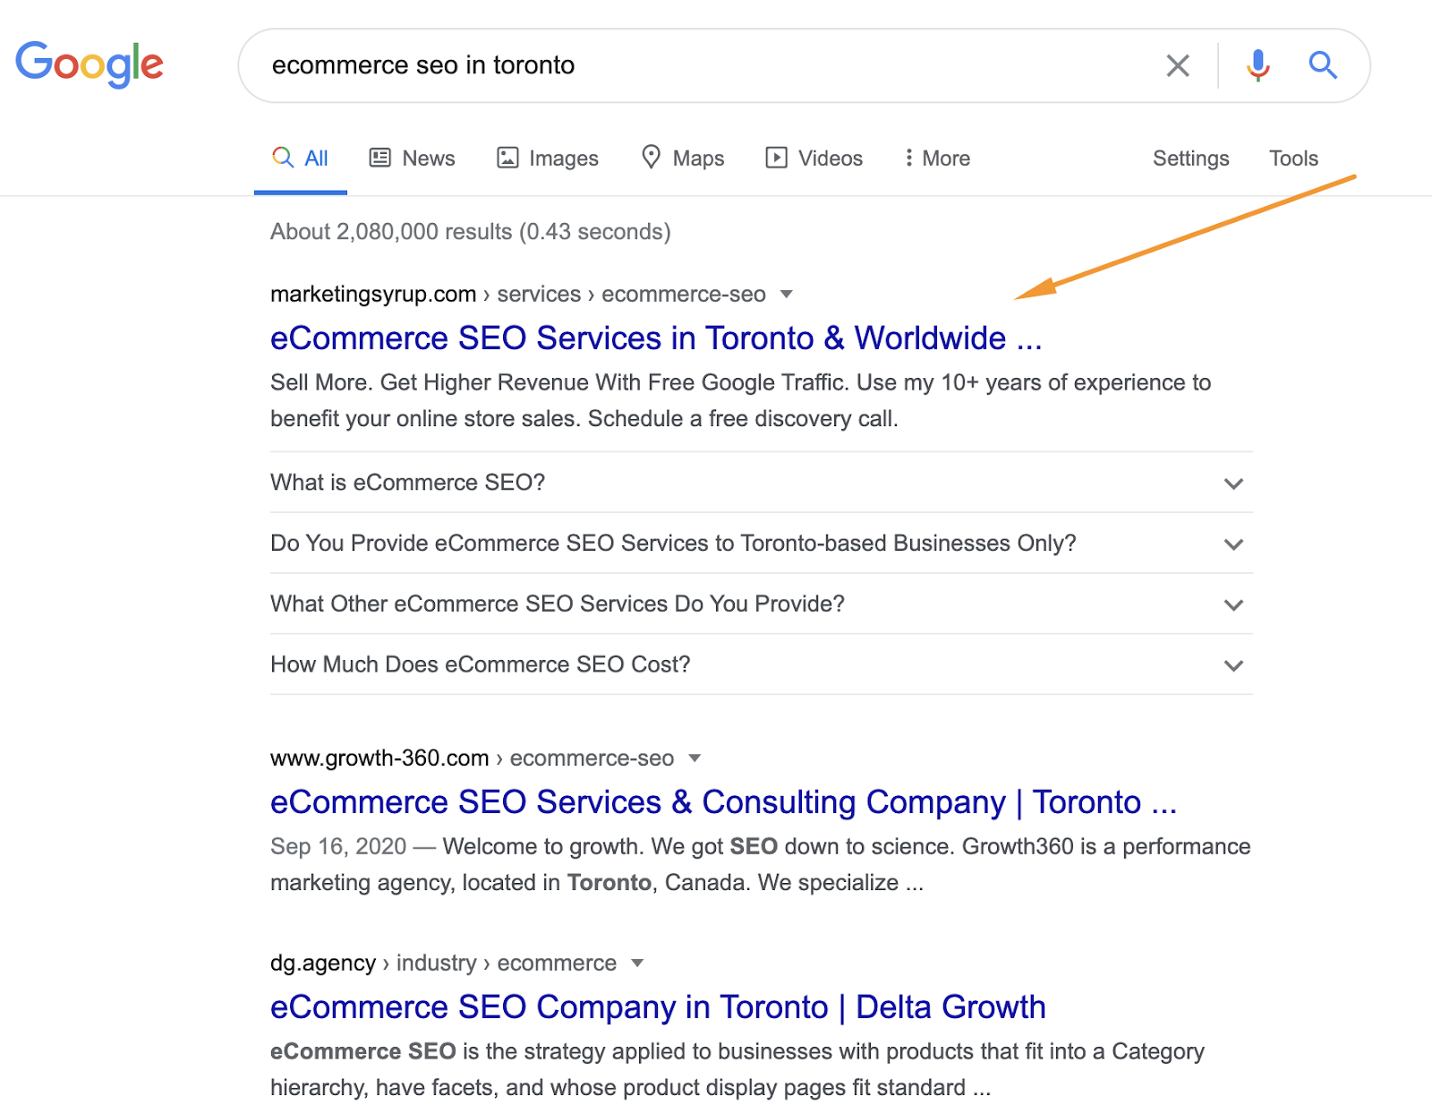Viewport: 1432px width, 1105px height.
Task: Click the 'About 2,080,000 results' stats text
Action: click(x=471, y=232)
